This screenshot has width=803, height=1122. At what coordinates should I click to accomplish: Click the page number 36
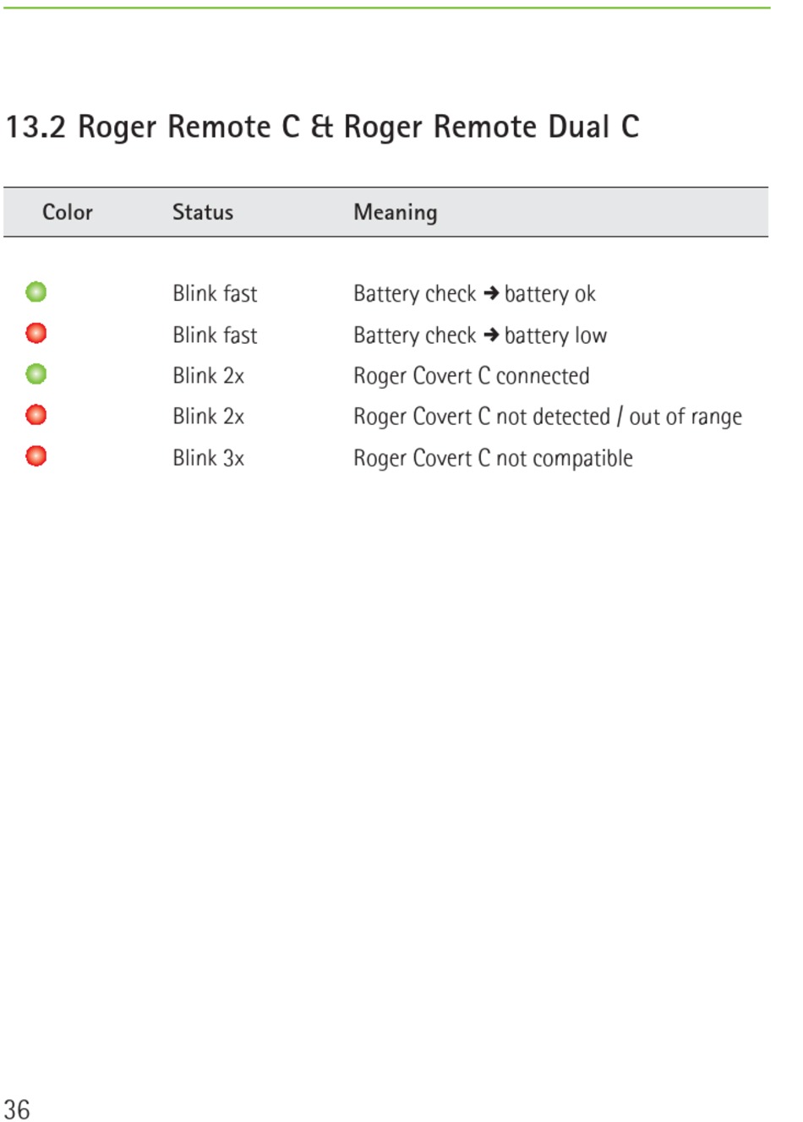coord(17,1108)
